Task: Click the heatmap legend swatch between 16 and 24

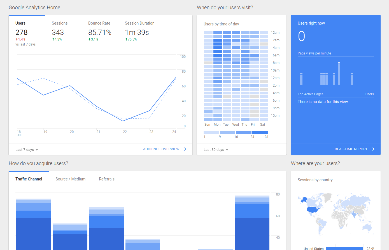Action: pos(244,132)
